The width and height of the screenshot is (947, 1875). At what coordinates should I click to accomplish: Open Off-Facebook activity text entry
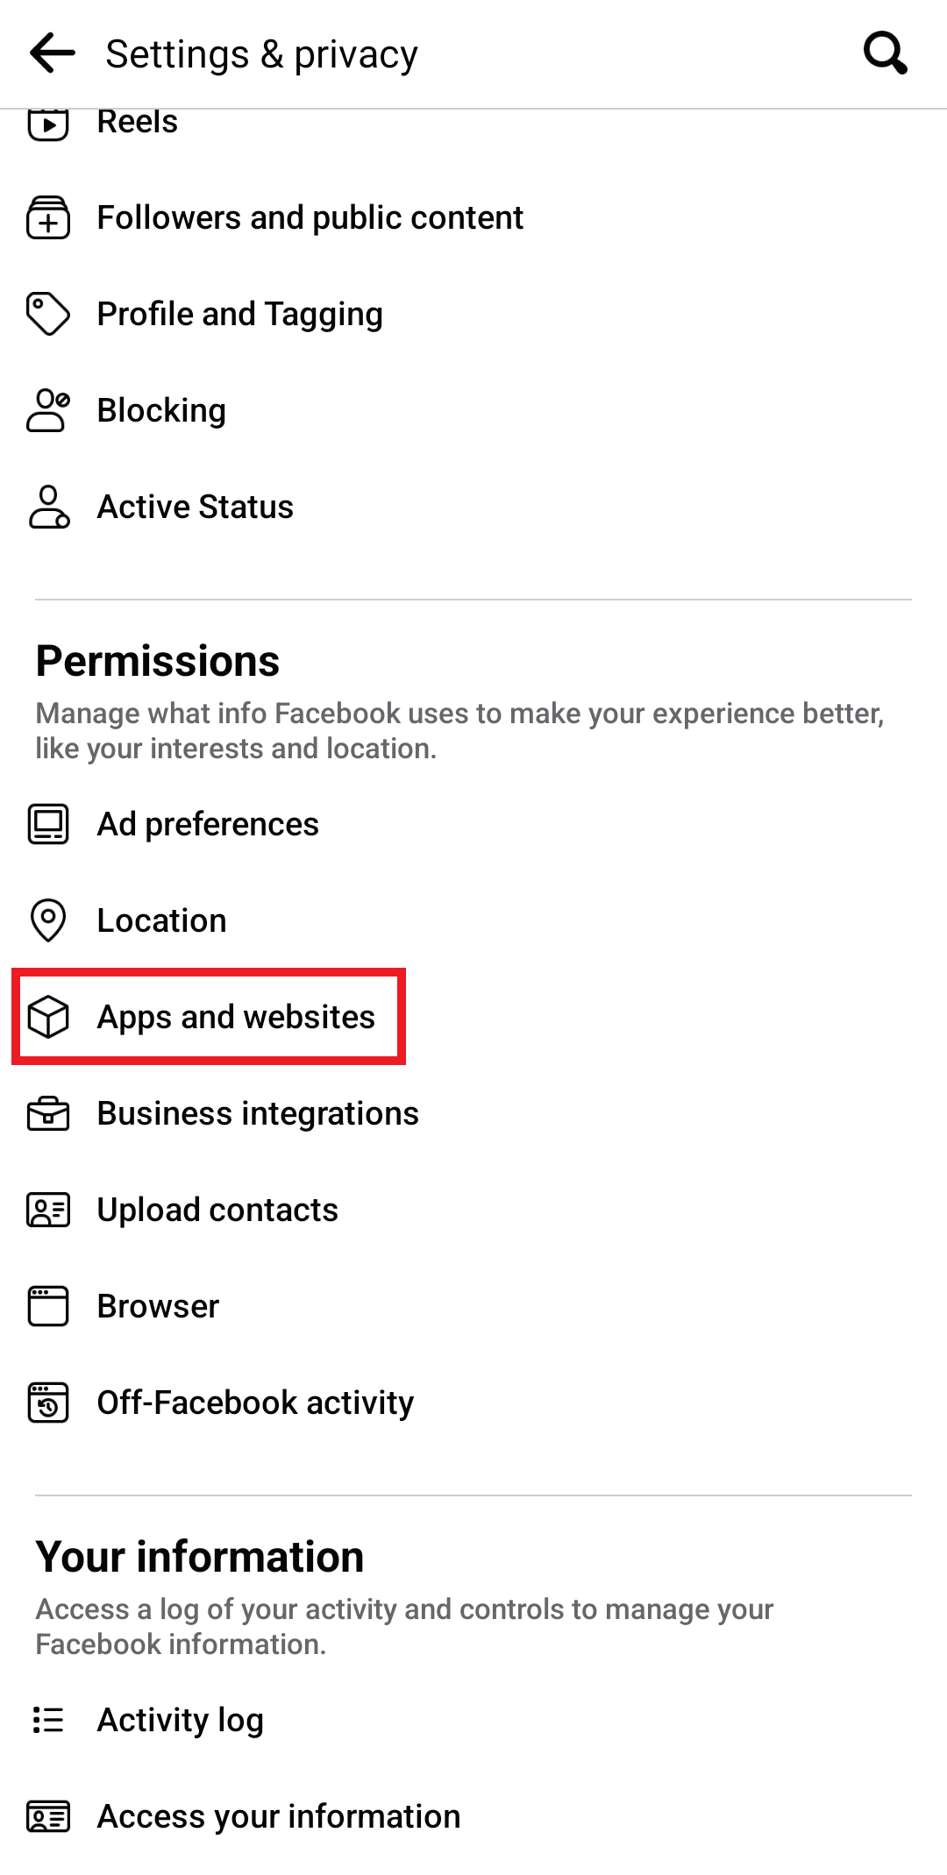click(x=255, y=1403)
